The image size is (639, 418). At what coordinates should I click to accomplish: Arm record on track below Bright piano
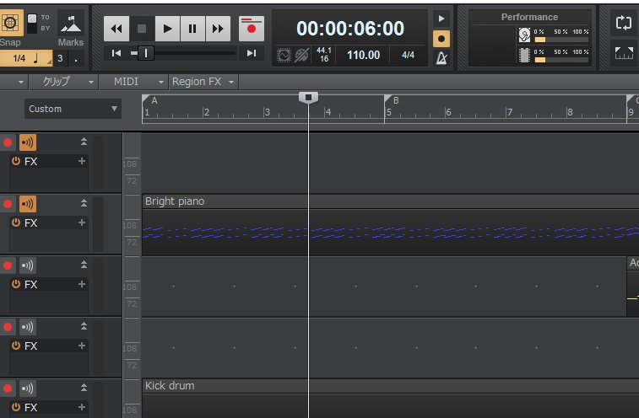point(8,265)
